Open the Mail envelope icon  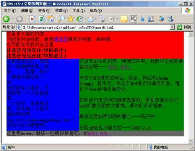pos(91,19)
